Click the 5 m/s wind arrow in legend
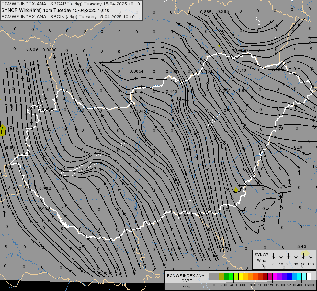The width and height of the screenshot is (317, 291). pyautogui.click(x=273, y=256)
